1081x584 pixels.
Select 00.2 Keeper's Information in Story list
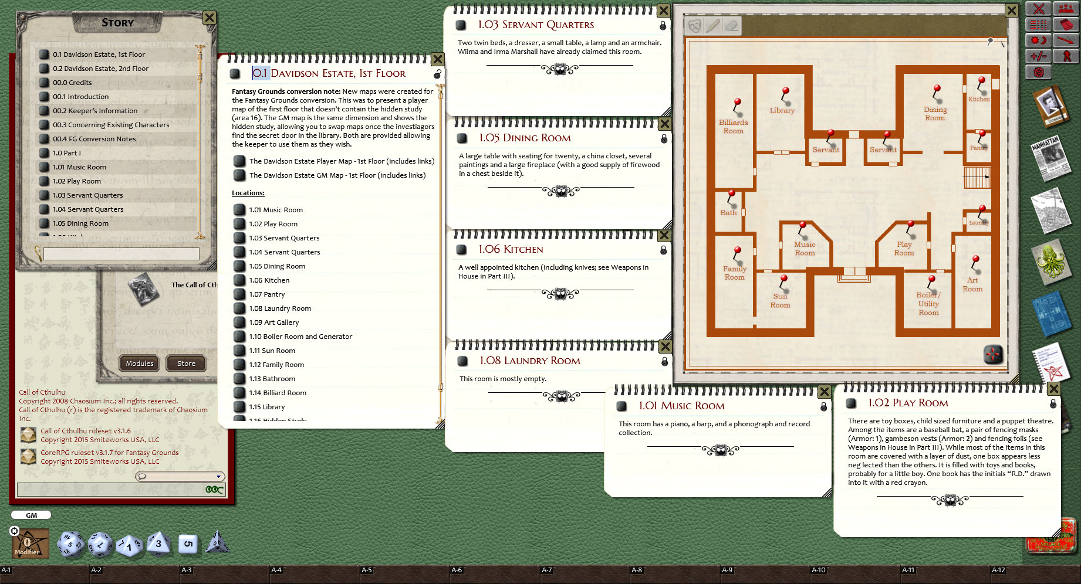click(95, 111)
